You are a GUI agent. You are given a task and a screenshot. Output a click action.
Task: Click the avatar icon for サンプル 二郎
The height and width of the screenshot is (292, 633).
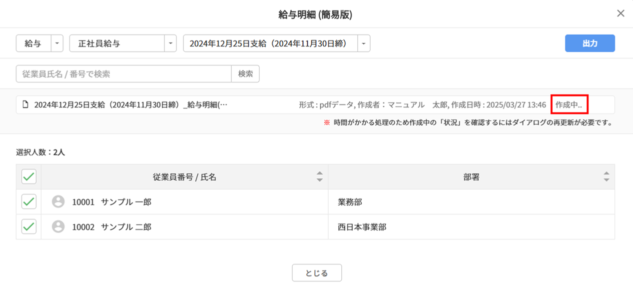(58, 226)
